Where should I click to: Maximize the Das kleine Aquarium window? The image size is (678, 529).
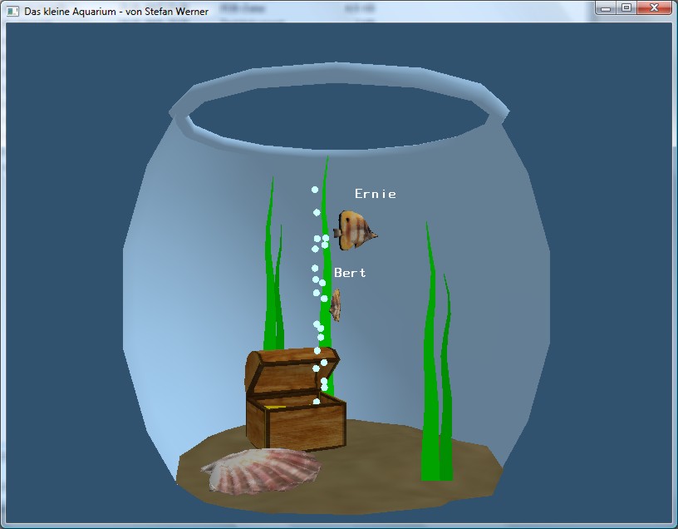coord(626,7)
